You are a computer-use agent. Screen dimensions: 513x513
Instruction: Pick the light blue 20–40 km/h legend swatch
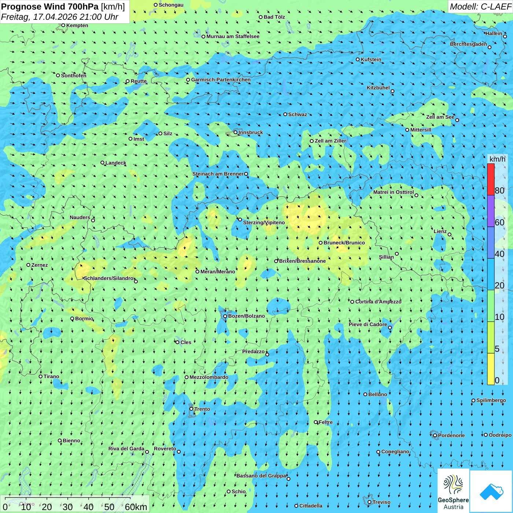coord(491,274)
